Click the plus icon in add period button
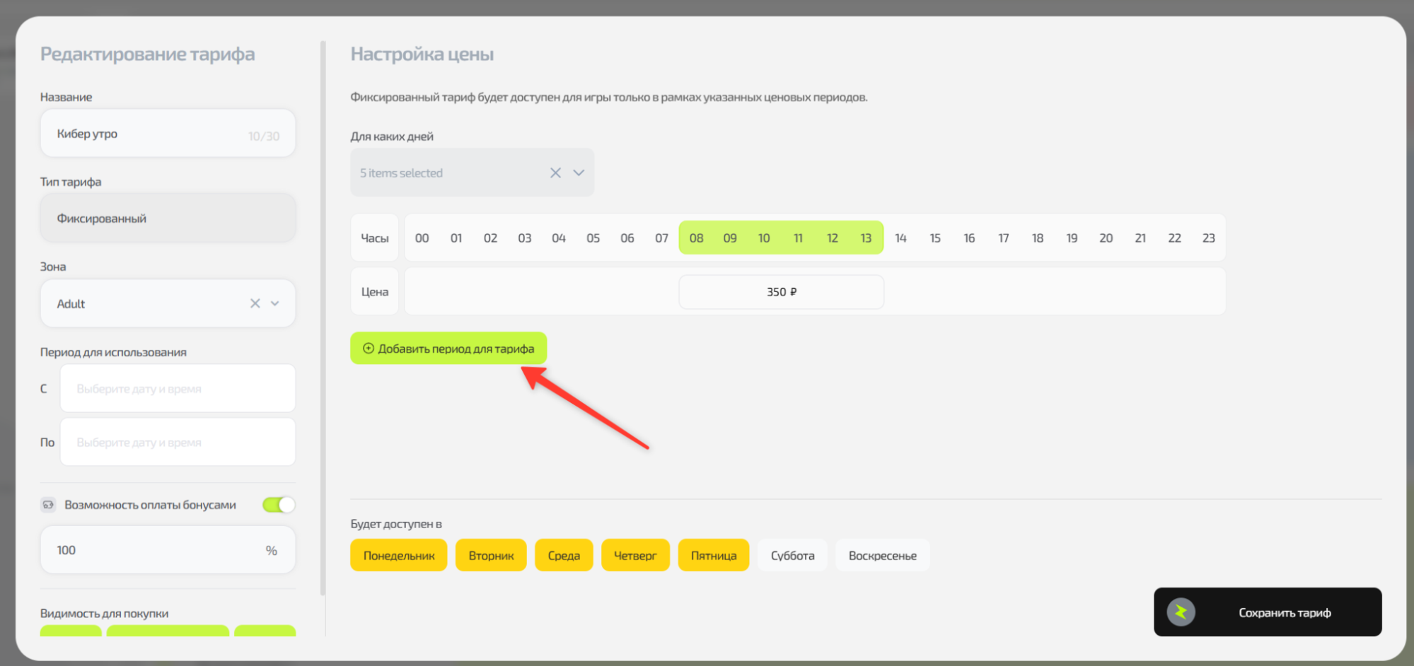Viewport: 1414px width, 666px height. pyautogui.click(x=368, y=349)
